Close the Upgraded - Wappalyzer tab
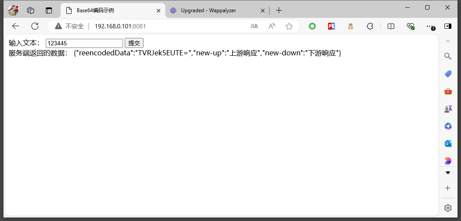The image size is (461, 221). (263, 10)
